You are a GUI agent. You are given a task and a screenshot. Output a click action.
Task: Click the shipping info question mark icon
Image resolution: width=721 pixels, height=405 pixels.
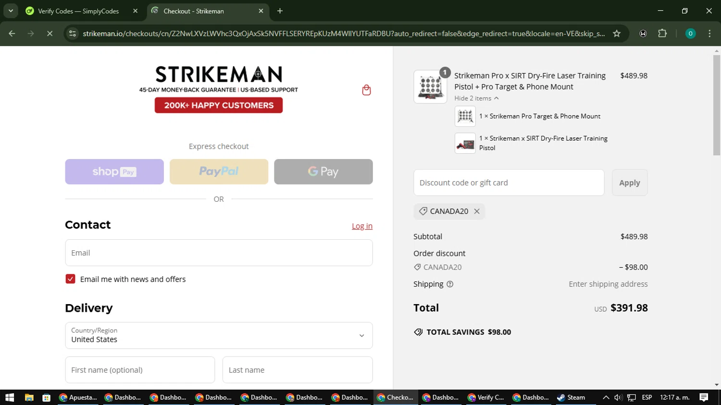pos(450,284)
